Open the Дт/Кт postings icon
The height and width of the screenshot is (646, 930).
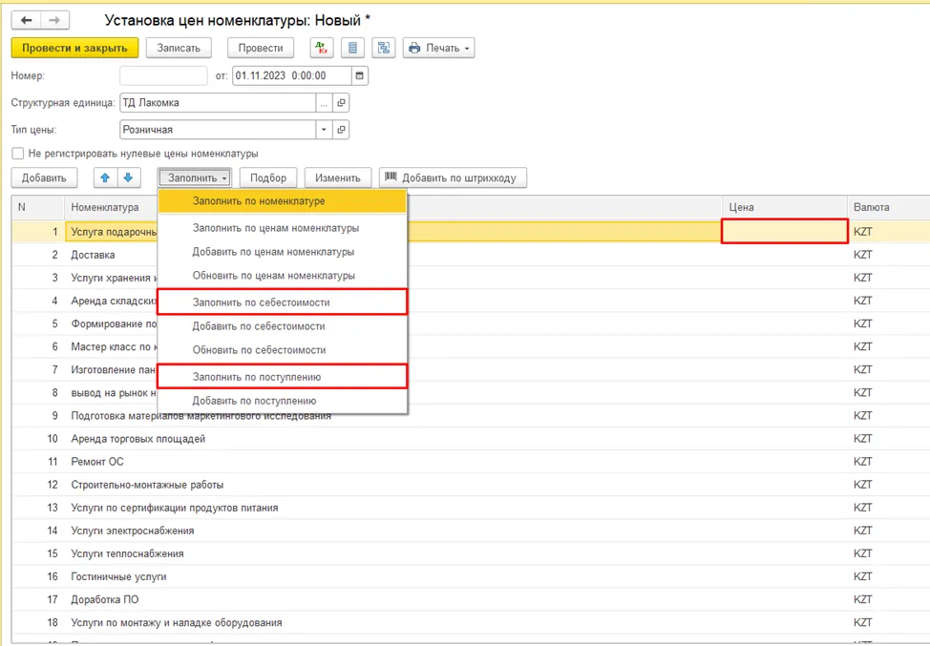[x=322, y=48]
